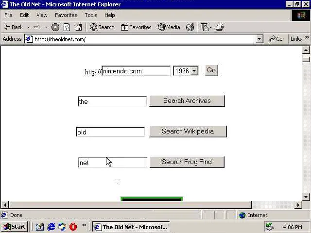
Task: Click the Frog Find field containing 'net'
Action: point(113,163)
